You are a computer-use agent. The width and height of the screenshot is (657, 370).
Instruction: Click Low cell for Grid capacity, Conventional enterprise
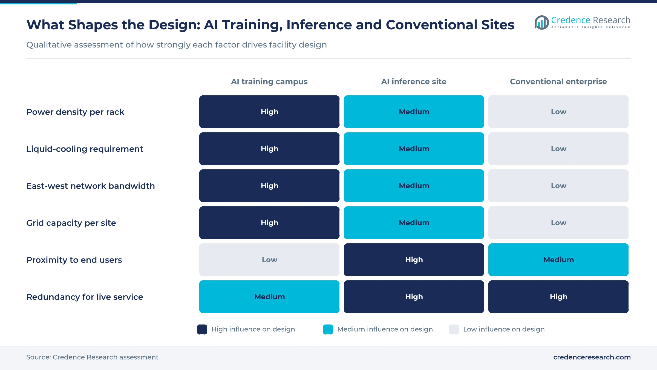[558, 223]
